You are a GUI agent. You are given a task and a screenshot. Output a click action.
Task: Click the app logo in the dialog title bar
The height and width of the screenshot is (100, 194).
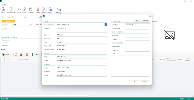44,16
